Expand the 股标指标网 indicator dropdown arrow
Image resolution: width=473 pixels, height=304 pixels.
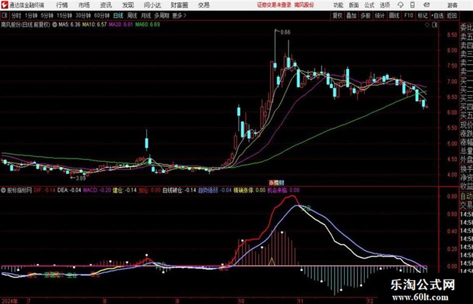[x=4, y=190]
